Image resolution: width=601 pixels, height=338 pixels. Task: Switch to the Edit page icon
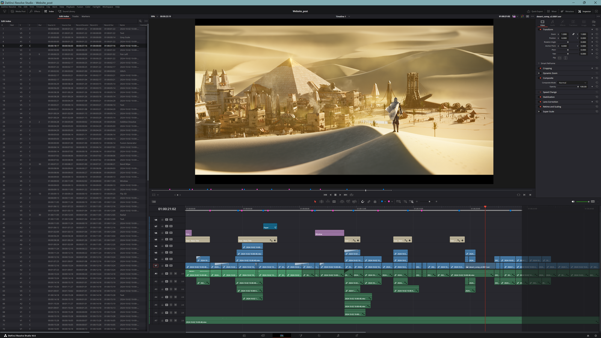point(282,335)
